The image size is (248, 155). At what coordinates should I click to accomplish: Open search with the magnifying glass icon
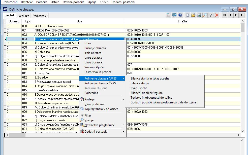click(x=205, y=15)
